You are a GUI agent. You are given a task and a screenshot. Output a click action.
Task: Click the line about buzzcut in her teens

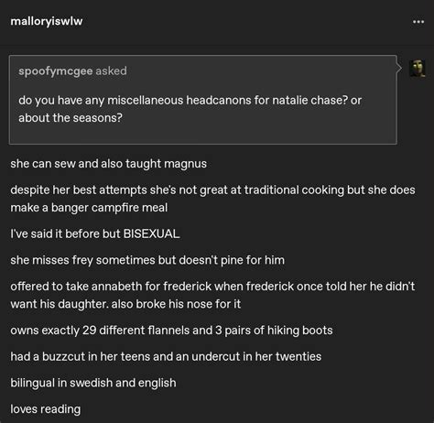coord(166,357)
